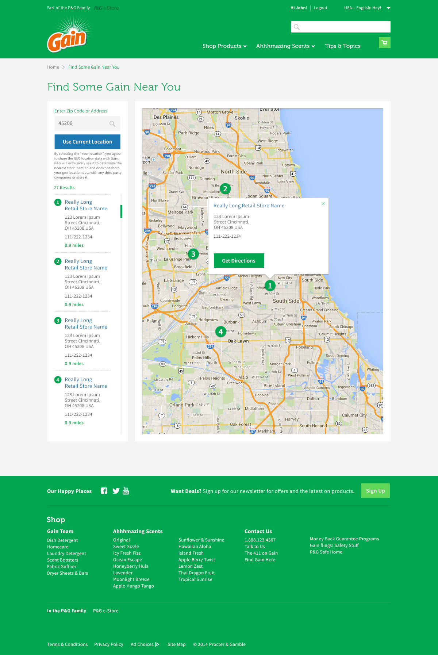
Task: Click the results list scrollbar
Action: pos(121,211)
